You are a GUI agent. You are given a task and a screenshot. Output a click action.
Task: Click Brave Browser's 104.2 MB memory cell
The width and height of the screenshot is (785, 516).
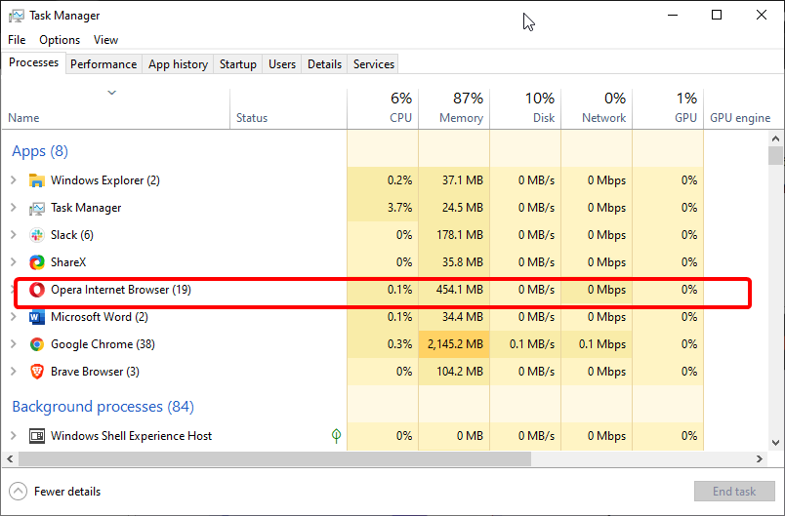[x=454, y=372]
